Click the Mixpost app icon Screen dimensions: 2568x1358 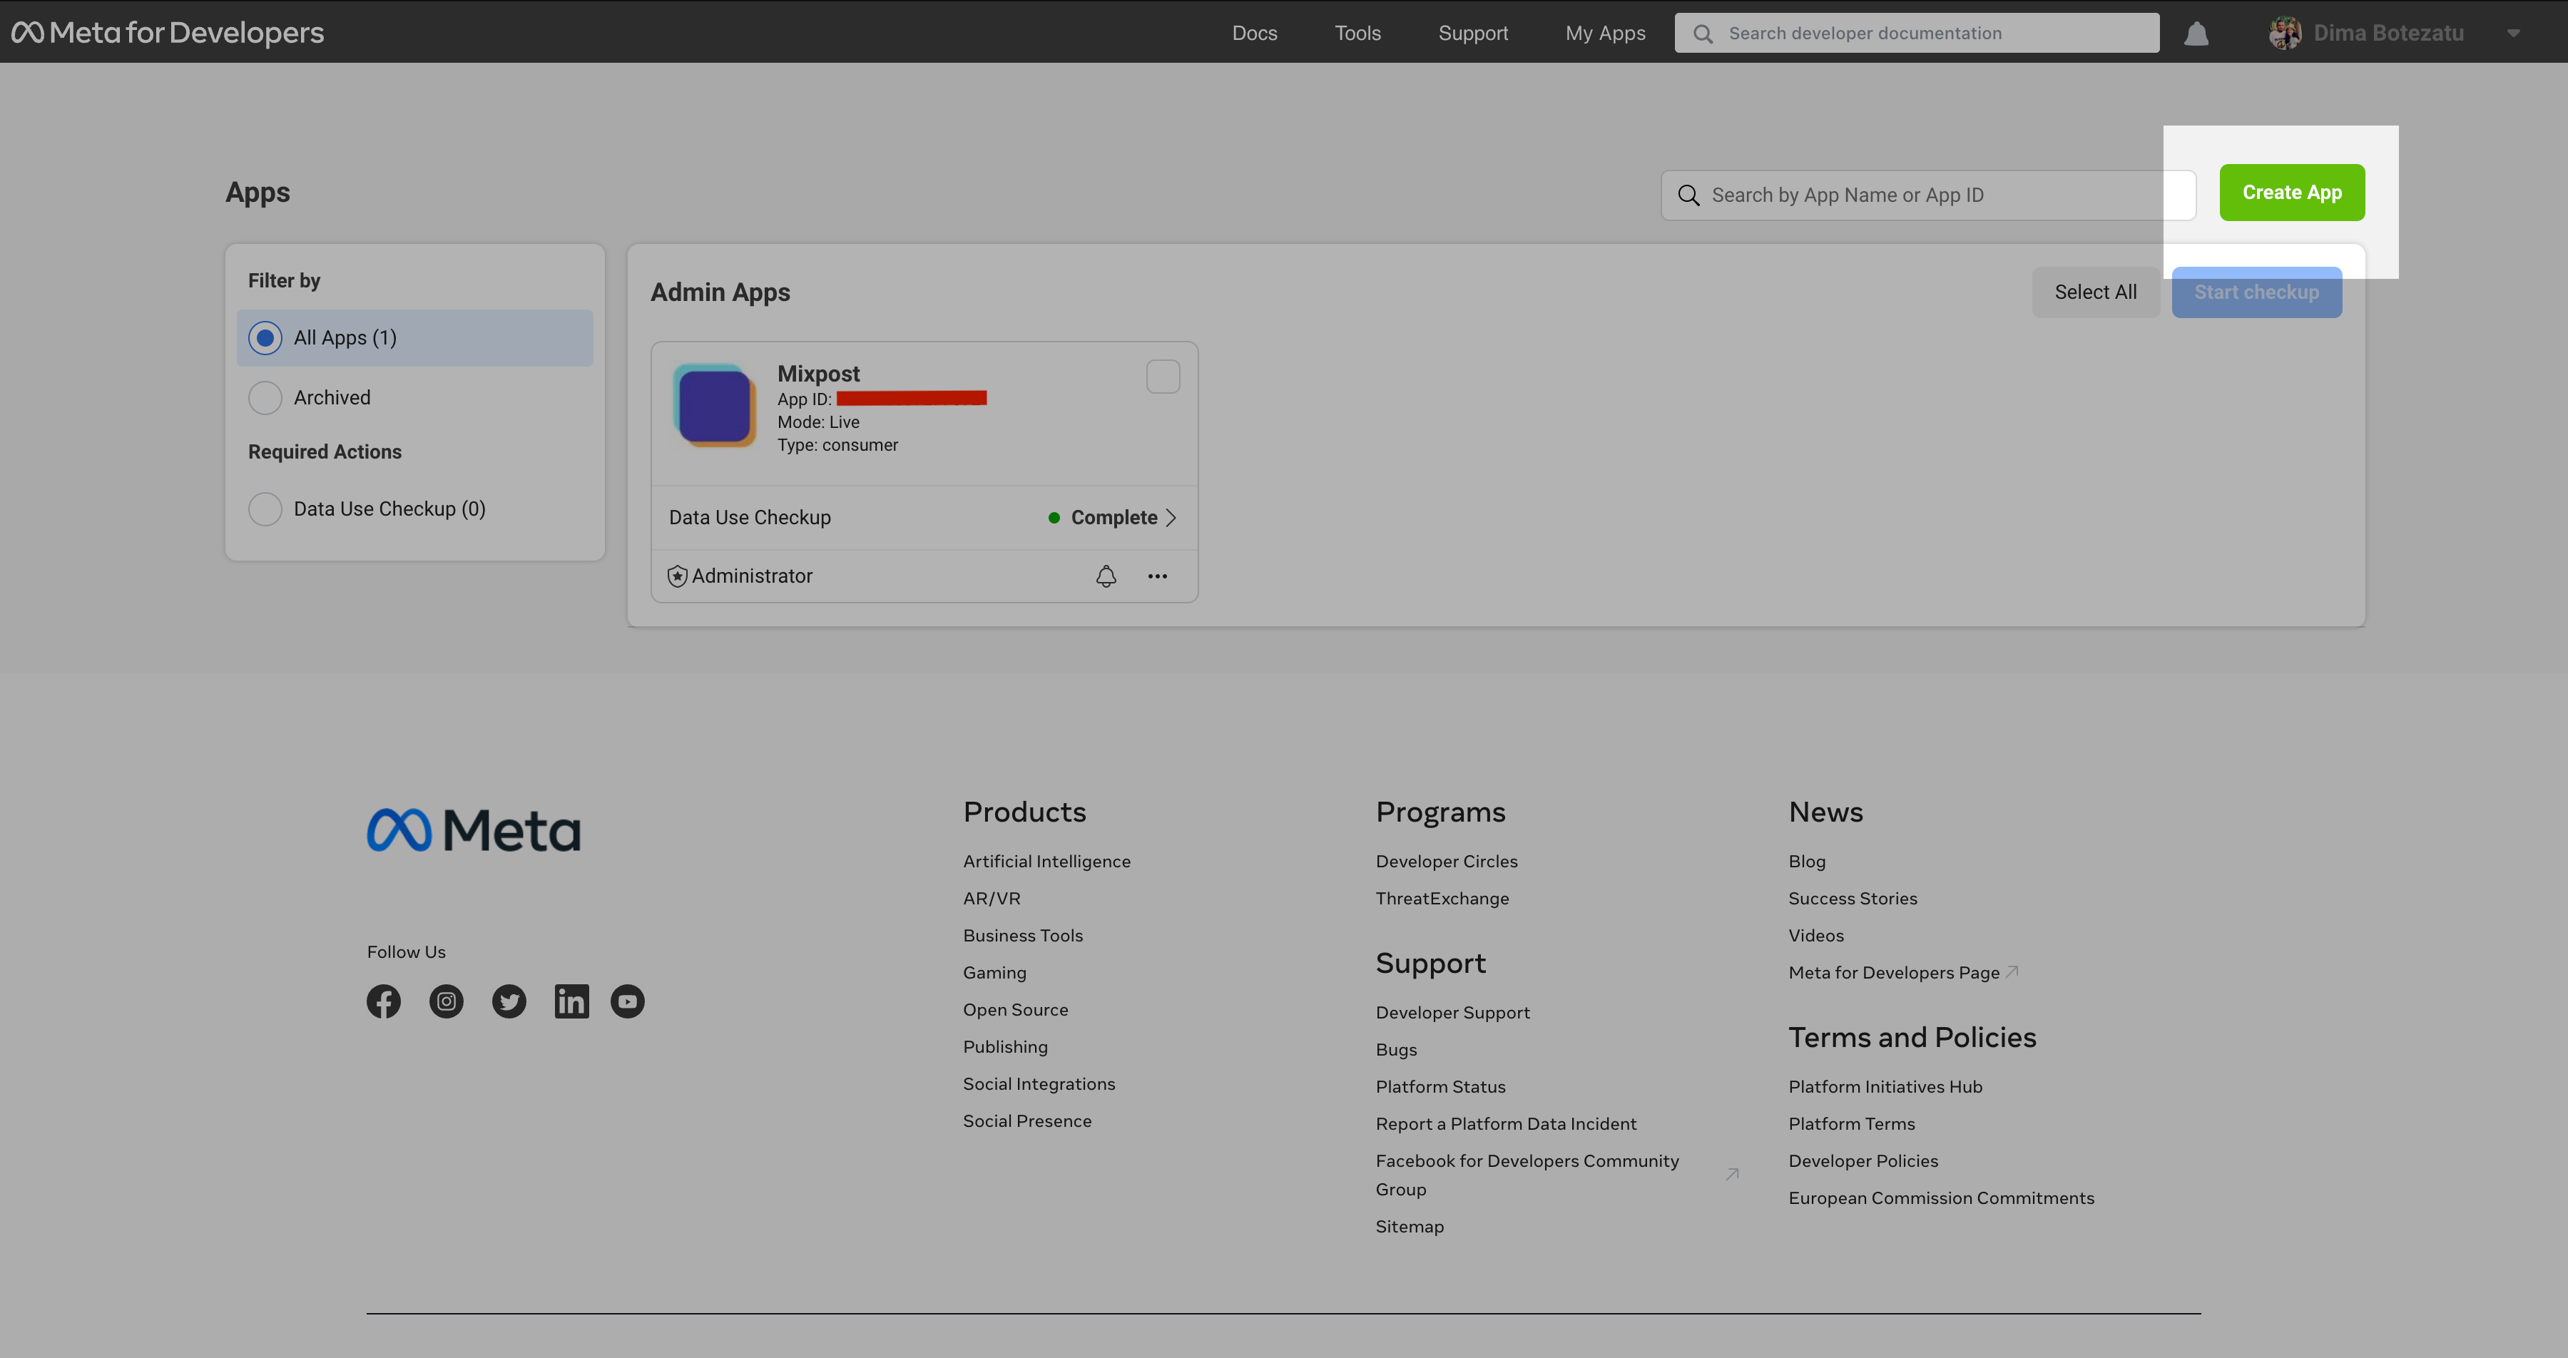(x=715, y=402)
